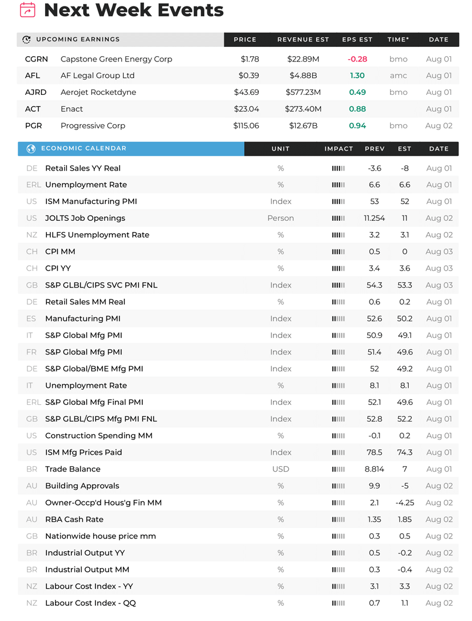Click the -0.28 EPS estimate value
Screen dimensions: 472x621
point(357,59)
